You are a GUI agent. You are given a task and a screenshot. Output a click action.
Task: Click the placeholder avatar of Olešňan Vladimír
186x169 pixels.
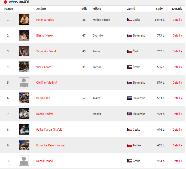pyautogui.click(x=24, y=82)
